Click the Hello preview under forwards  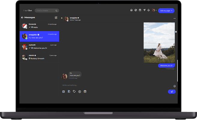36,27
